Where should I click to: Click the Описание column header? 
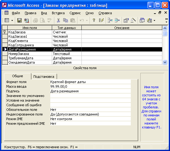[122, 28]
